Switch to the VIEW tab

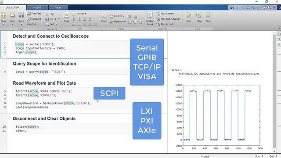[x=58, y=7]
